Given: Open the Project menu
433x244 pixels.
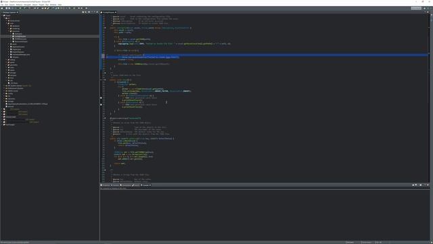Looking at the screenshot, I should [x=41, y=5].
